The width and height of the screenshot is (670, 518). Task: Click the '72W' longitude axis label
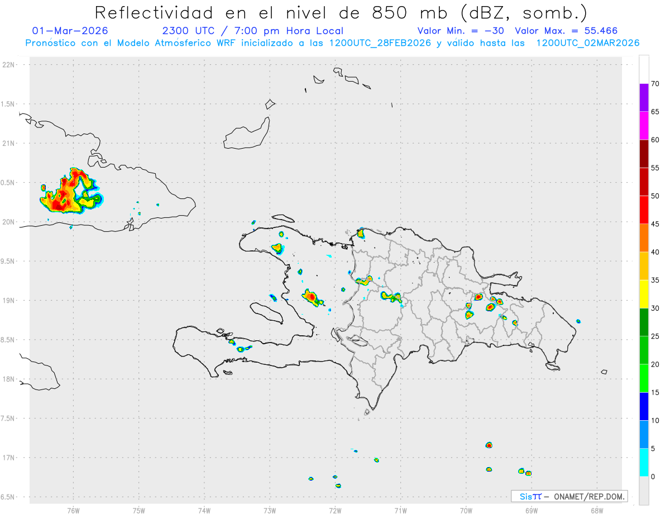[x=335, y=510]
